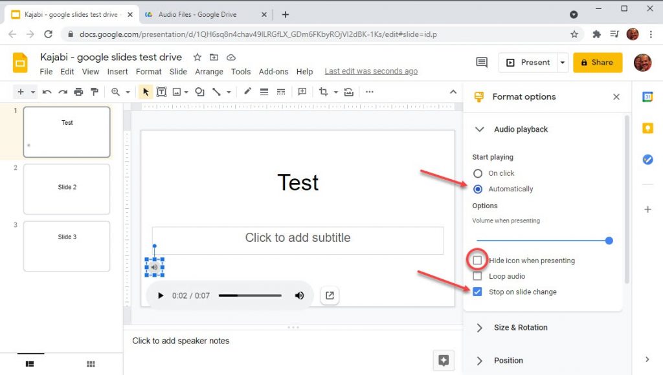Click the Replace image icon
The image size is (663, 375).
point(349,92)
